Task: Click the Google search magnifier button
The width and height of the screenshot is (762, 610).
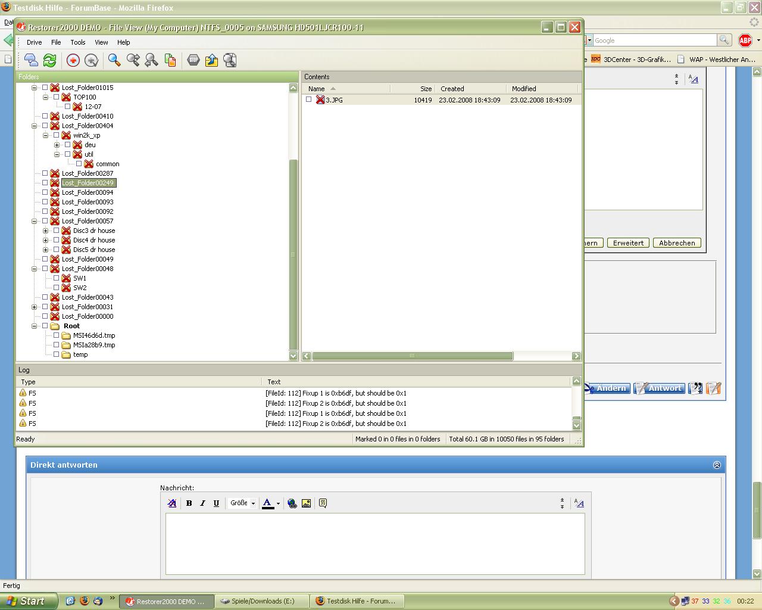Action: coord(724,40)
